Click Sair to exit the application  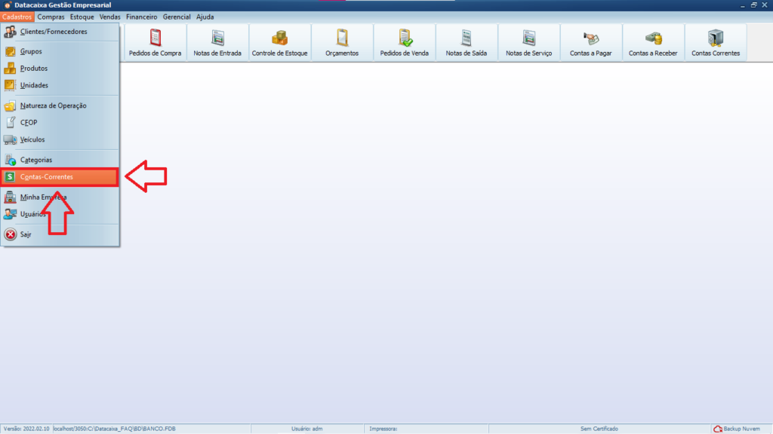click(26, 234)
